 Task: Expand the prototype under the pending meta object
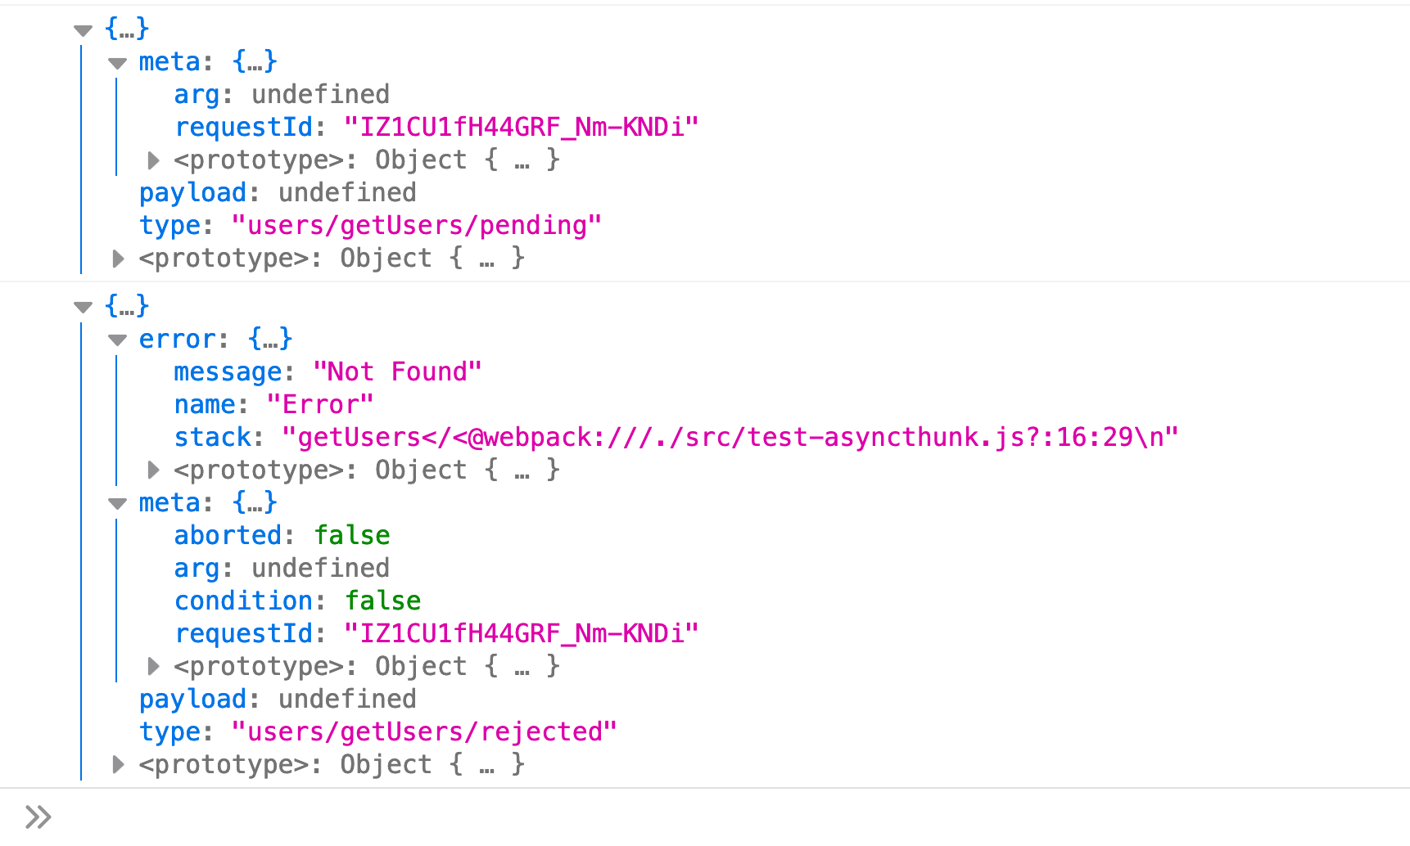pyautogui.click(x=153, y=160)
